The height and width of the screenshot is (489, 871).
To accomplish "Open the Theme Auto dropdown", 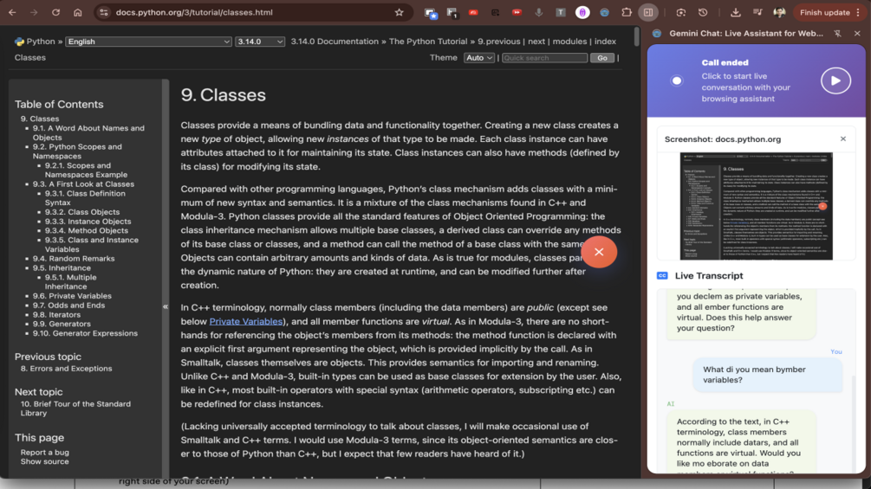I will pos(478,58).
